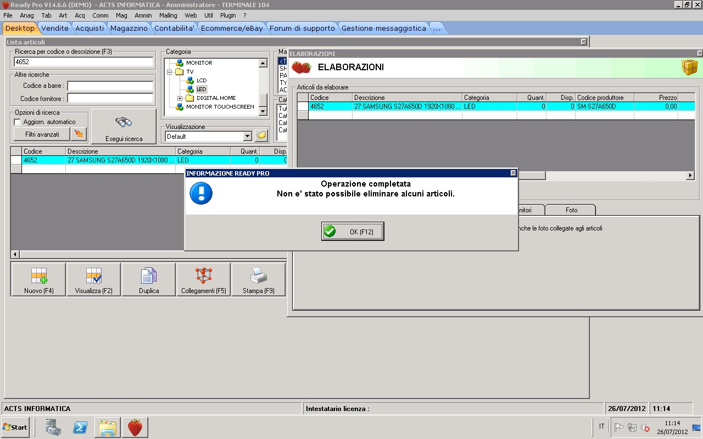
Task: Click the Start button
Action: tap(15, 427)
